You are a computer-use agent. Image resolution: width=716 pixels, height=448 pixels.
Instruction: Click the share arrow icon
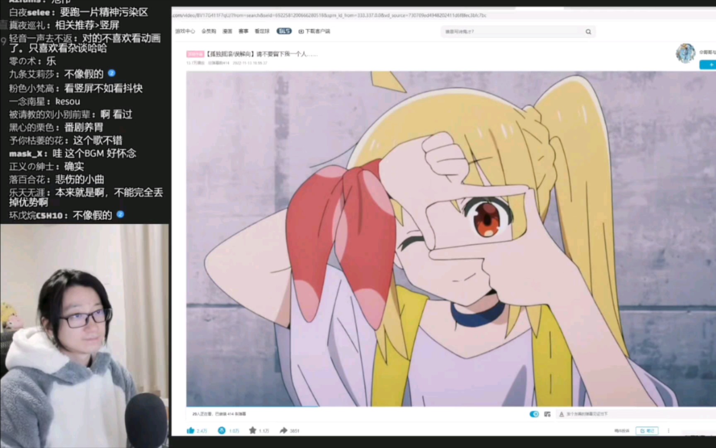tap(283, 431)
